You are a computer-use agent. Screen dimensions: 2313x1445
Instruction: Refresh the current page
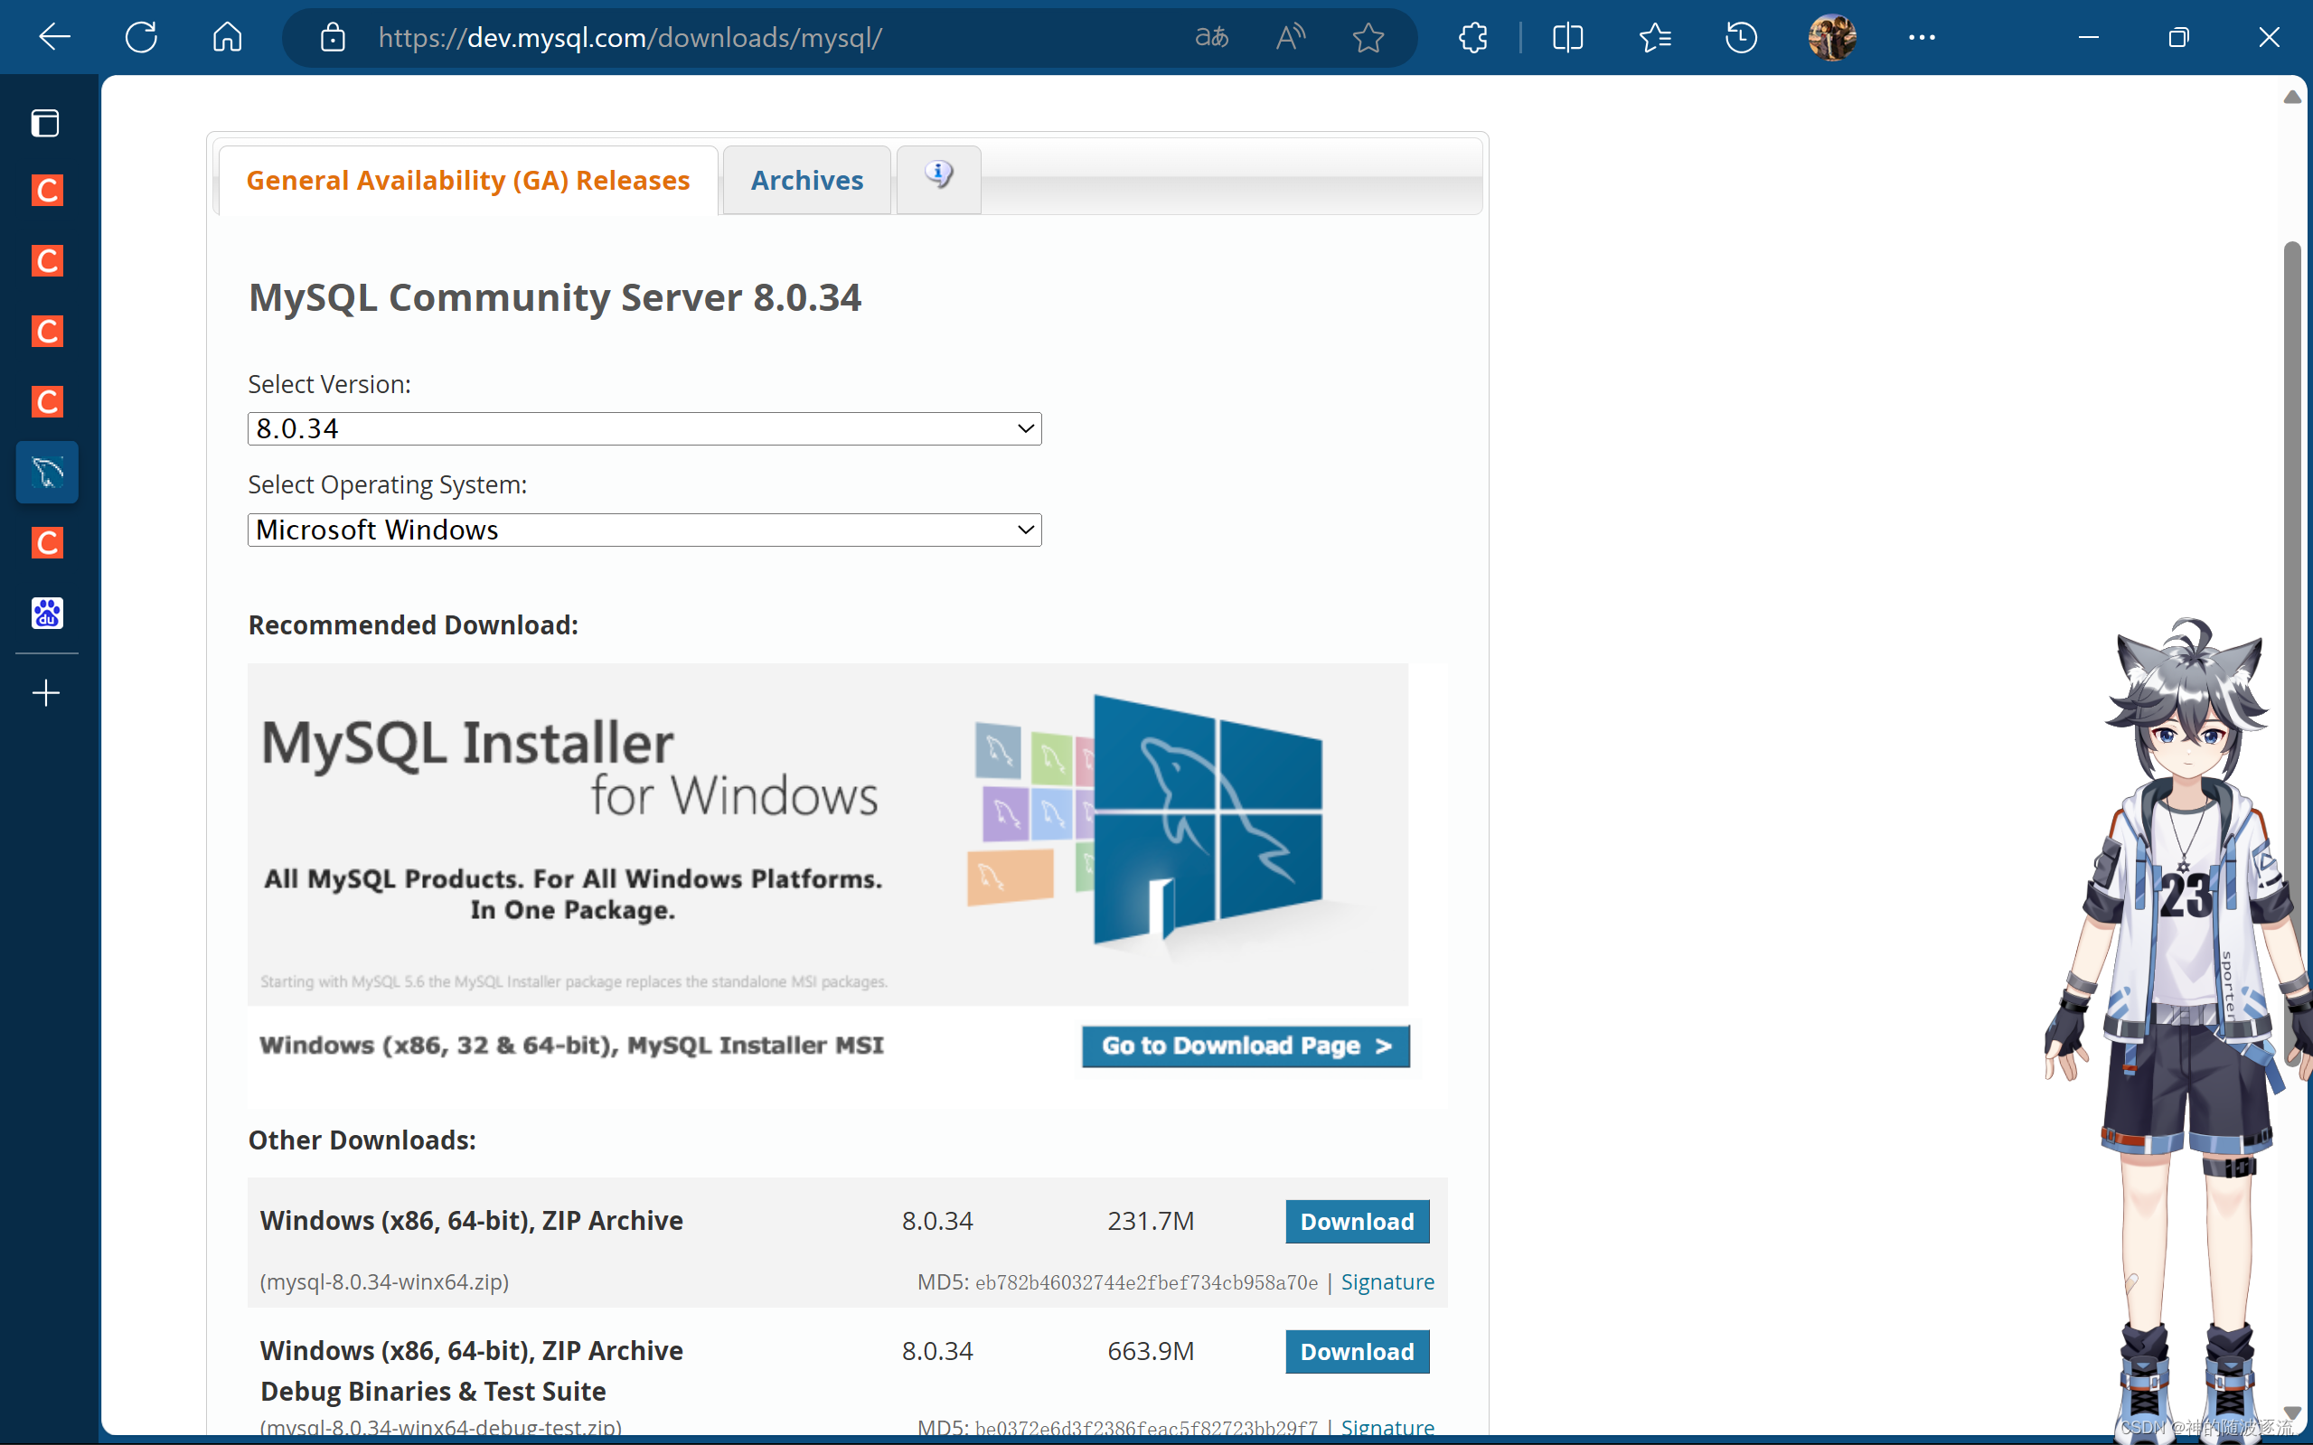(142, 37)
